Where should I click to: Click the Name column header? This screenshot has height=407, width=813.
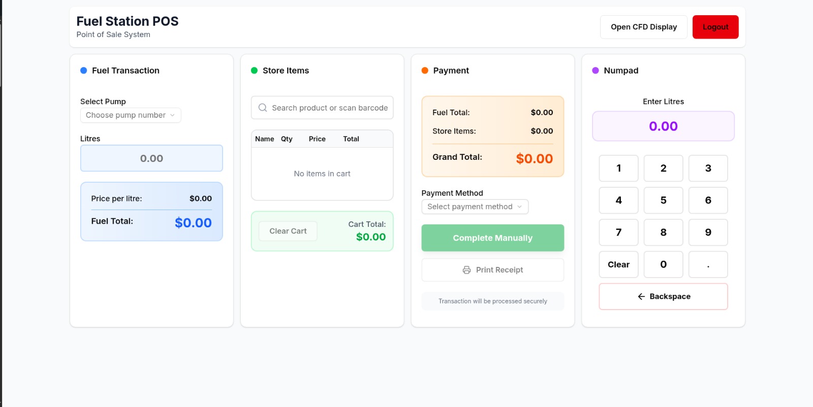pyautogui.click(x=264, y=139)
